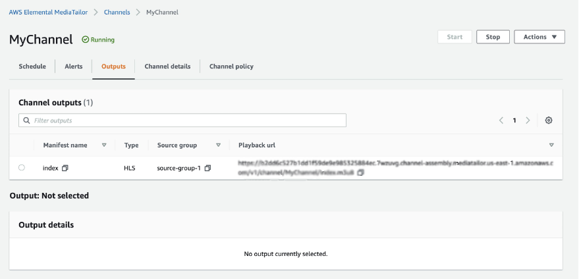579x279 pixels.
Task: Focus the Filter outputs search field
Action: click(x=188, y=120)
